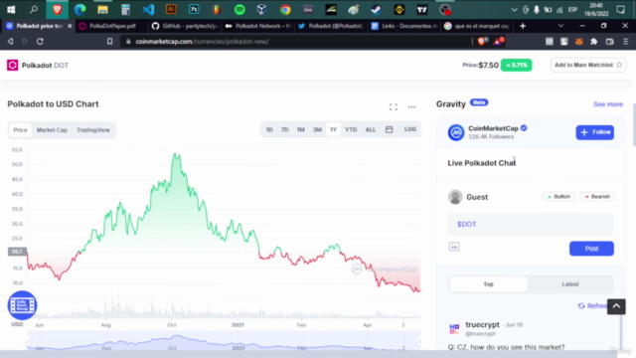This screenshot has width=636, height=358.
Task: Open Steam from taskbar
Action: pos(377,9)
